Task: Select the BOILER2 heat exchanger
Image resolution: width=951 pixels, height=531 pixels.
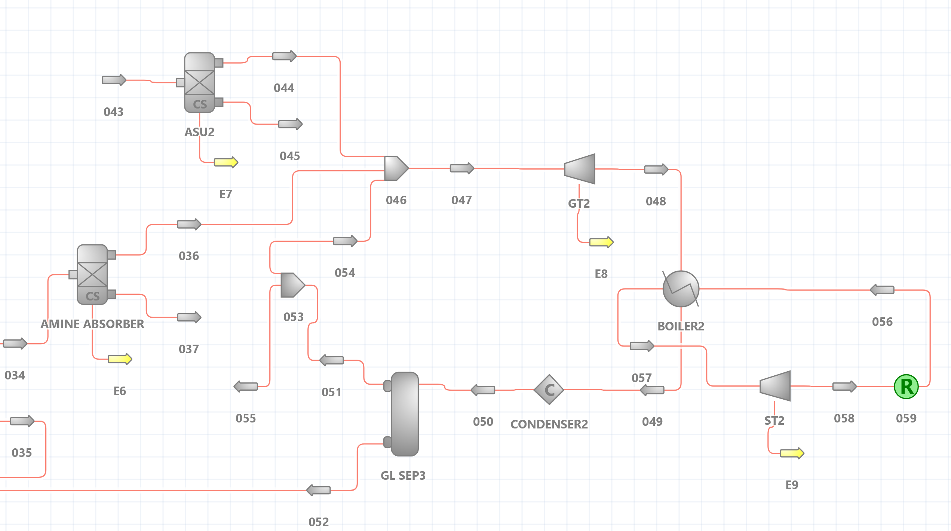Action: coord(681,289)
